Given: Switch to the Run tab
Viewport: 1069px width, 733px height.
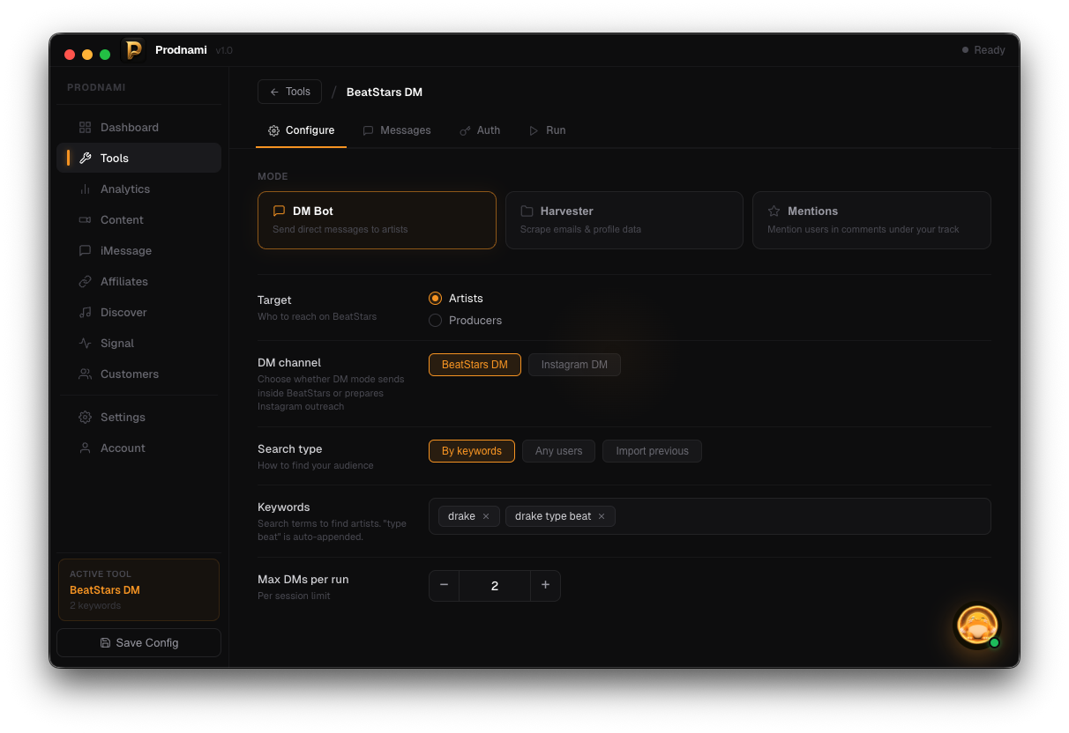Looking at the screenshot, I should pyautogui.click(x=547, y=130).
